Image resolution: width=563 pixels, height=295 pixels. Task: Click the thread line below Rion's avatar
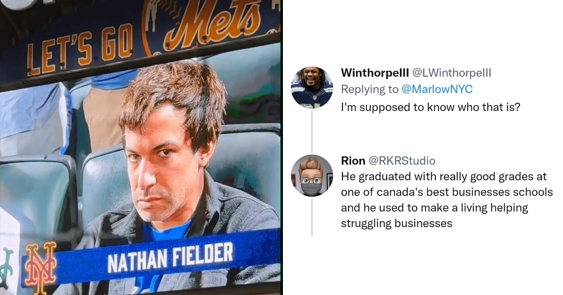pyautogui.click(x=312, y=216)
